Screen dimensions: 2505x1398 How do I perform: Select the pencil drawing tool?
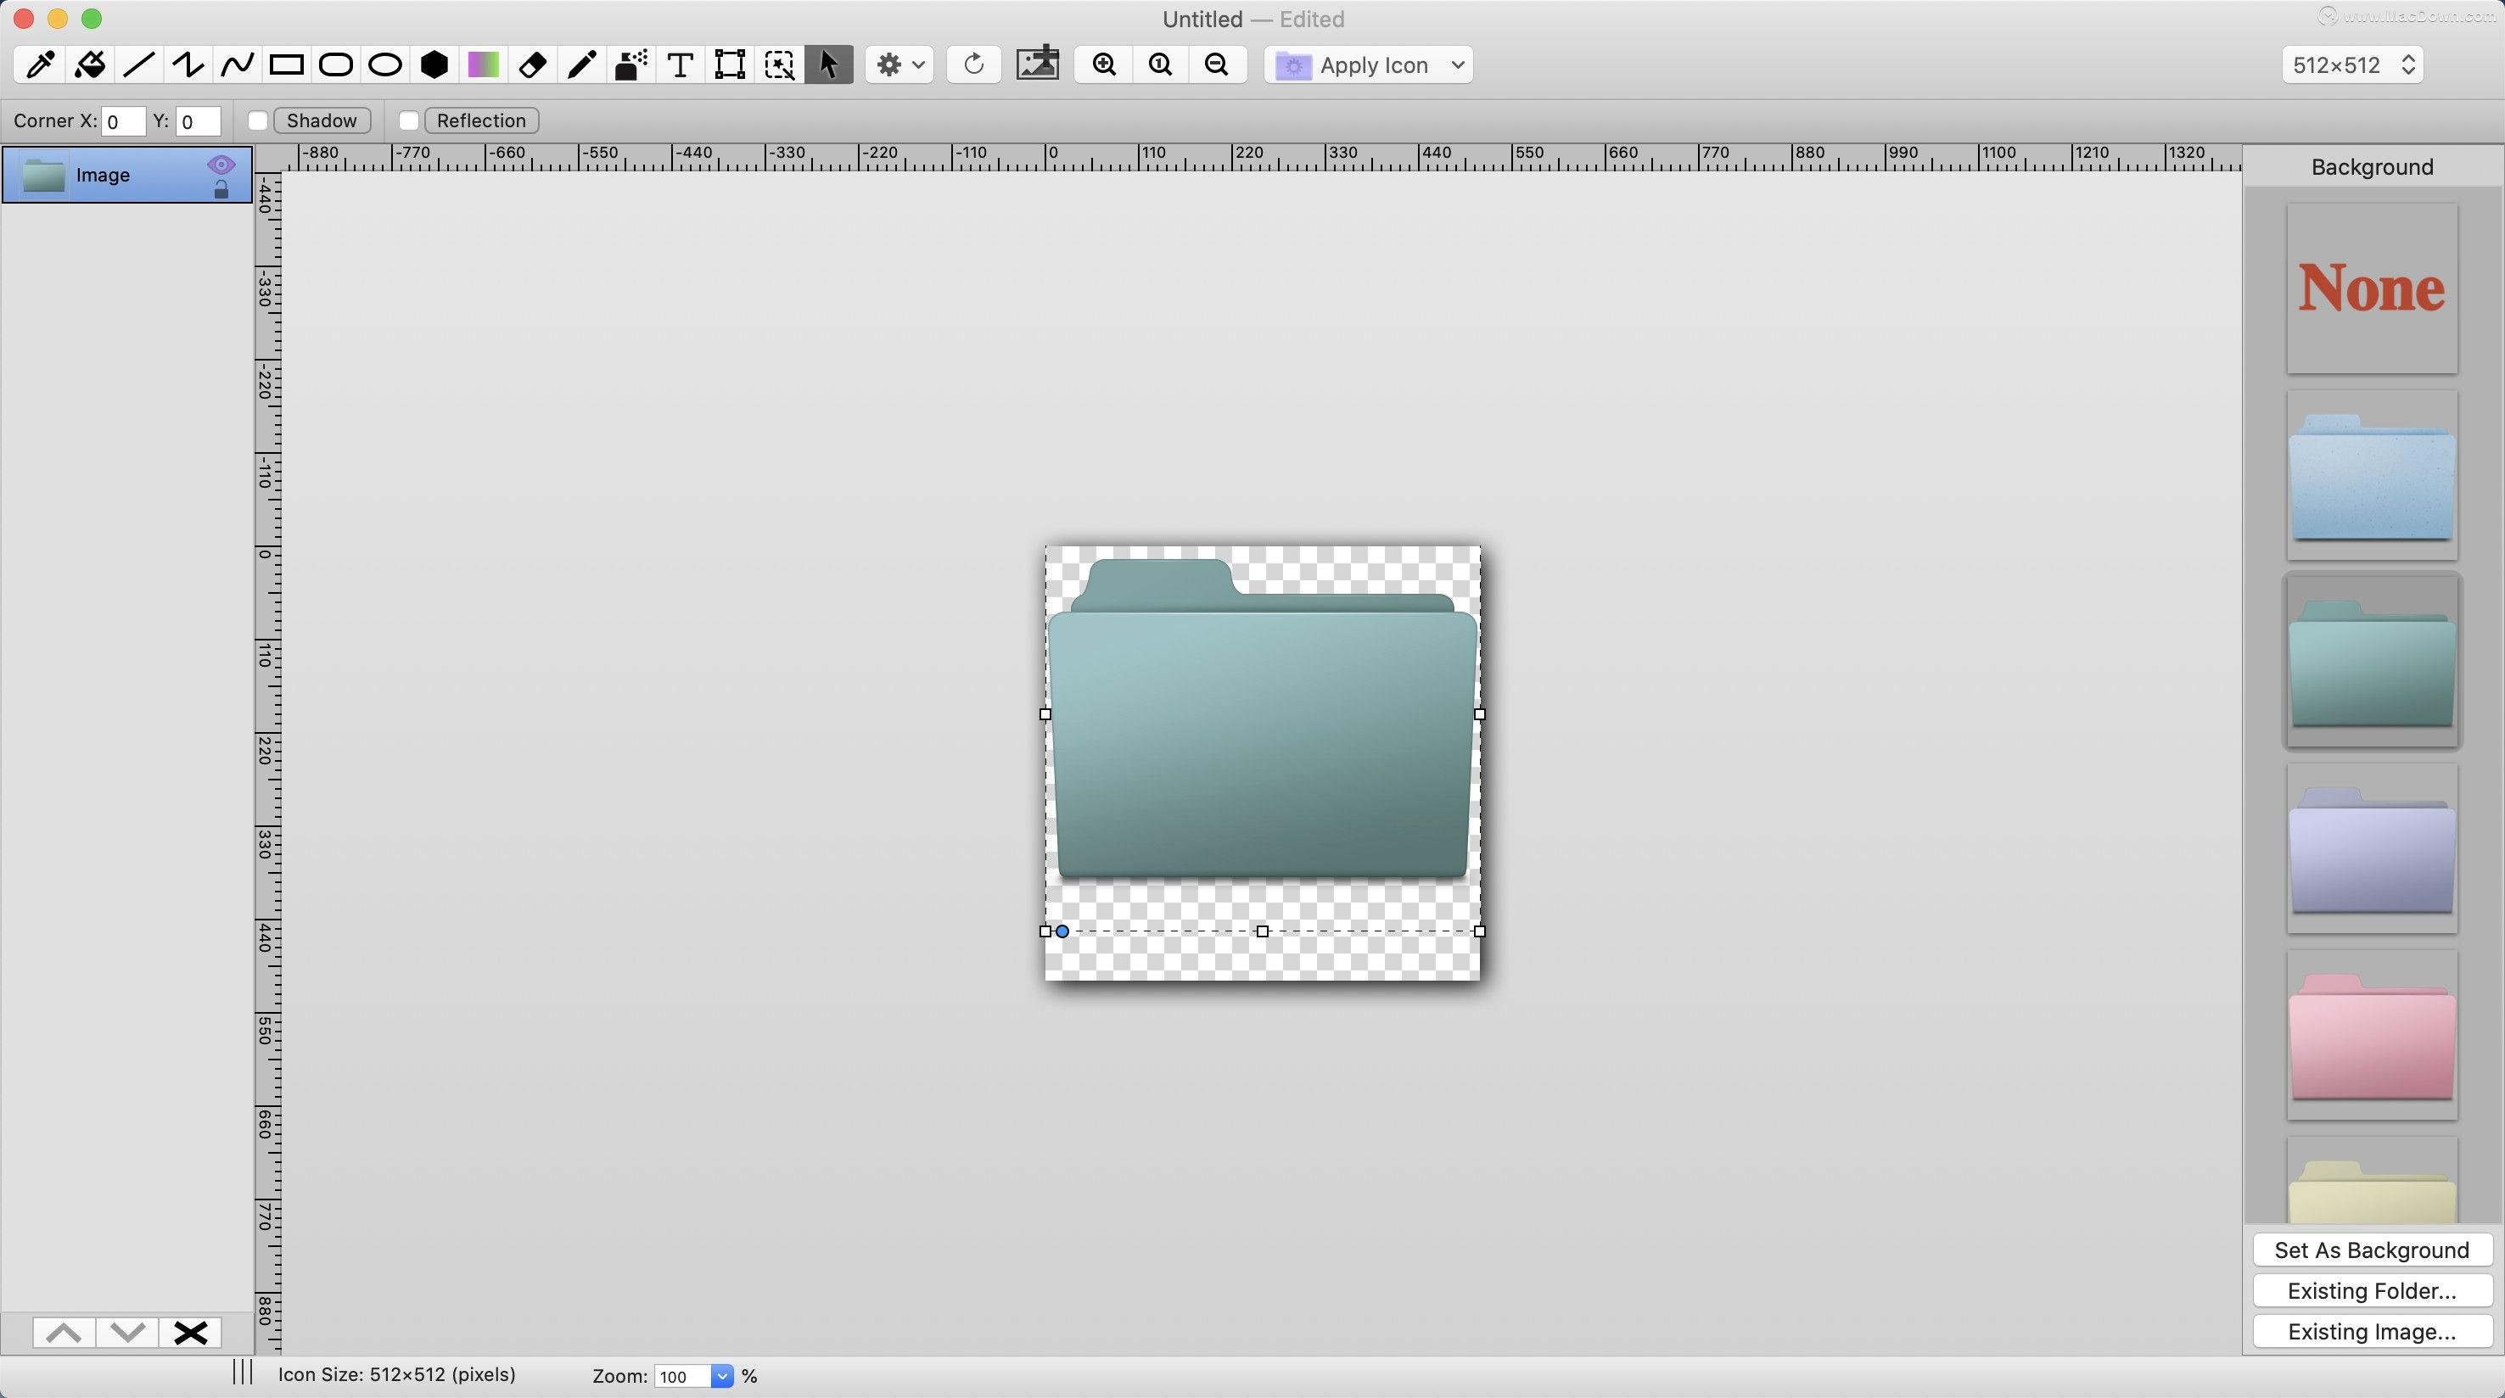(581, 65)
